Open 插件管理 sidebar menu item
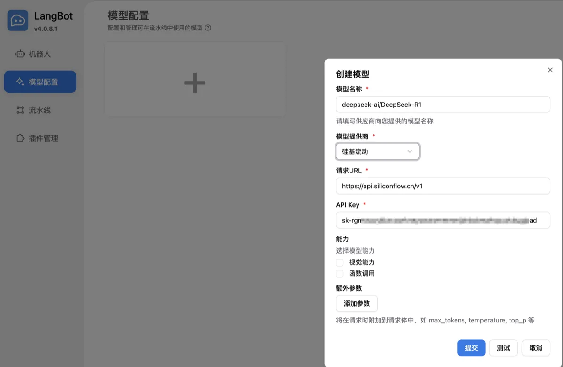This screenshot has width=563, height=367. click(40, 138)
